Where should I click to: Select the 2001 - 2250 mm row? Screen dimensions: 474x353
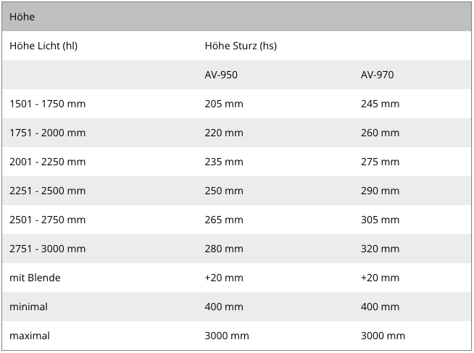237,162
